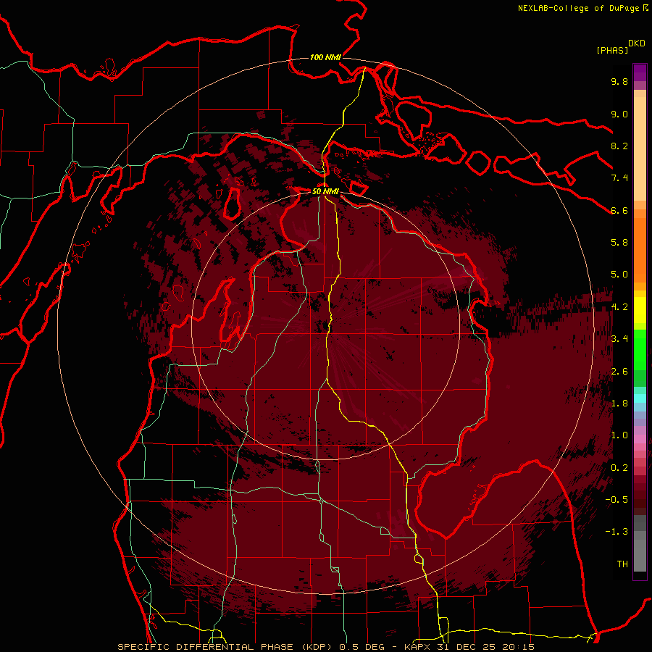The width and height of the screenshot is (652, 652).
Task: Click the 0.2 legend value
Action: pos(619,468)
